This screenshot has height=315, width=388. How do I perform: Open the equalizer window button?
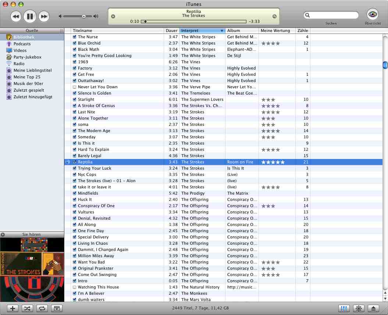point(344,308)
